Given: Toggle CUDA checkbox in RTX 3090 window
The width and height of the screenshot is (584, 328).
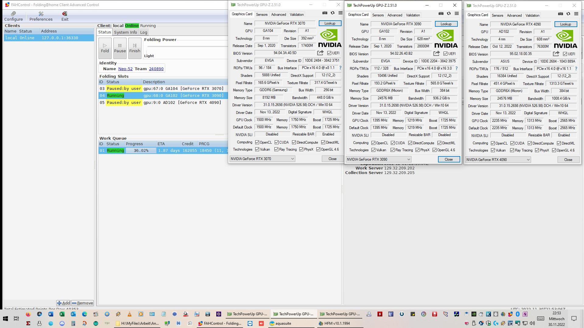Looking at the screenshot, I should 393,143.
